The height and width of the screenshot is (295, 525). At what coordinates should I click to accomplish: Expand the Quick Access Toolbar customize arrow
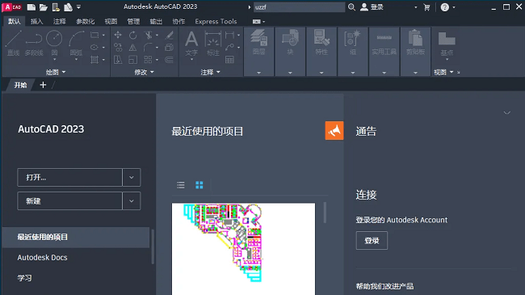78,6
